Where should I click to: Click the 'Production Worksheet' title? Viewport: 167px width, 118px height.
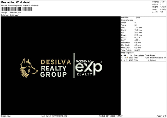pyautogui.click(x=15, y=2)
